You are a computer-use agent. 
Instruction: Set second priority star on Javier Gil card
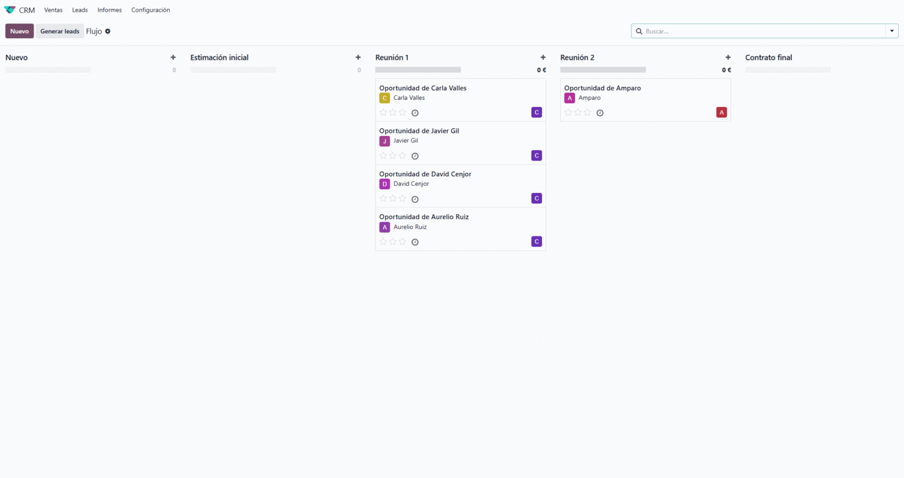pos(393,155)
